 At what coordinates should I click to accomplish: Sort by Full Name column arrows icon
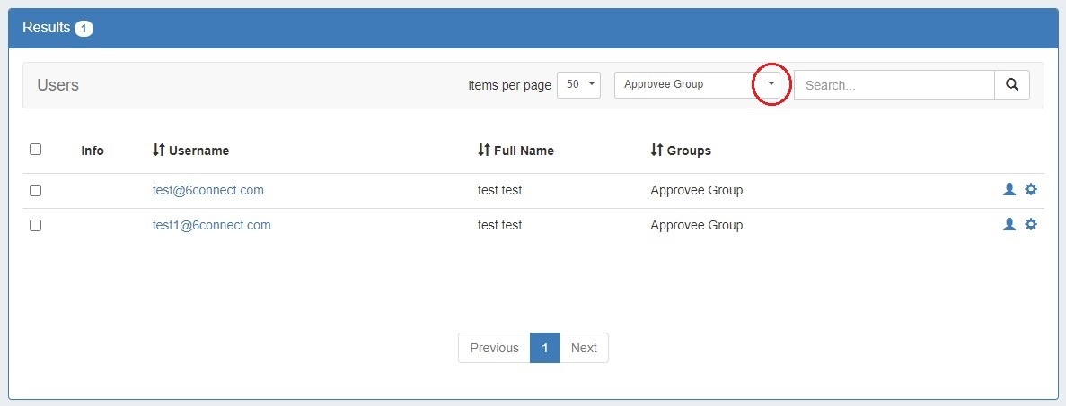pyautogui.click(x=484, y=151)
